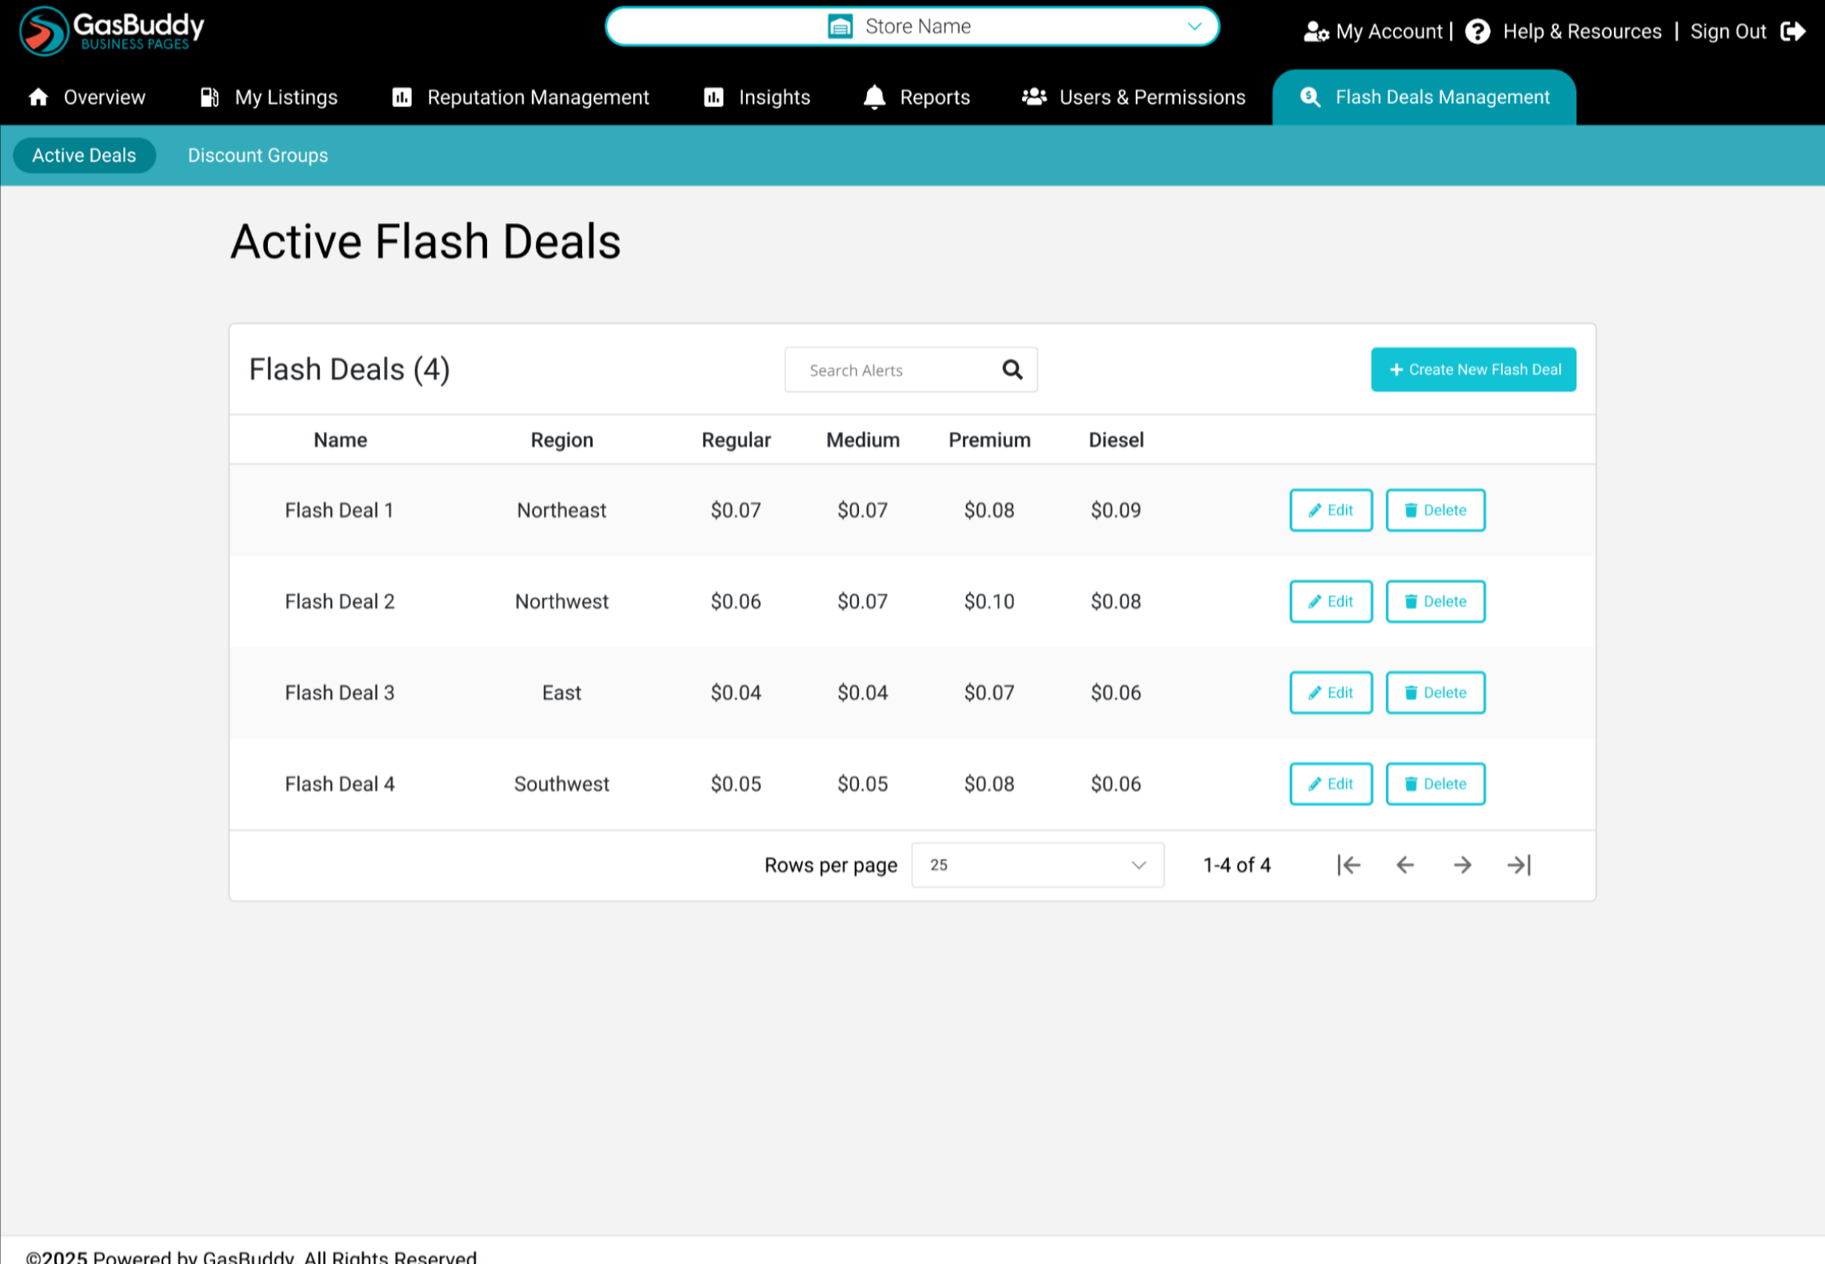The width and height of the screenshot is (1825, 1264).
Task: Click the Search Alerts input field
Action: click(911, 369)
